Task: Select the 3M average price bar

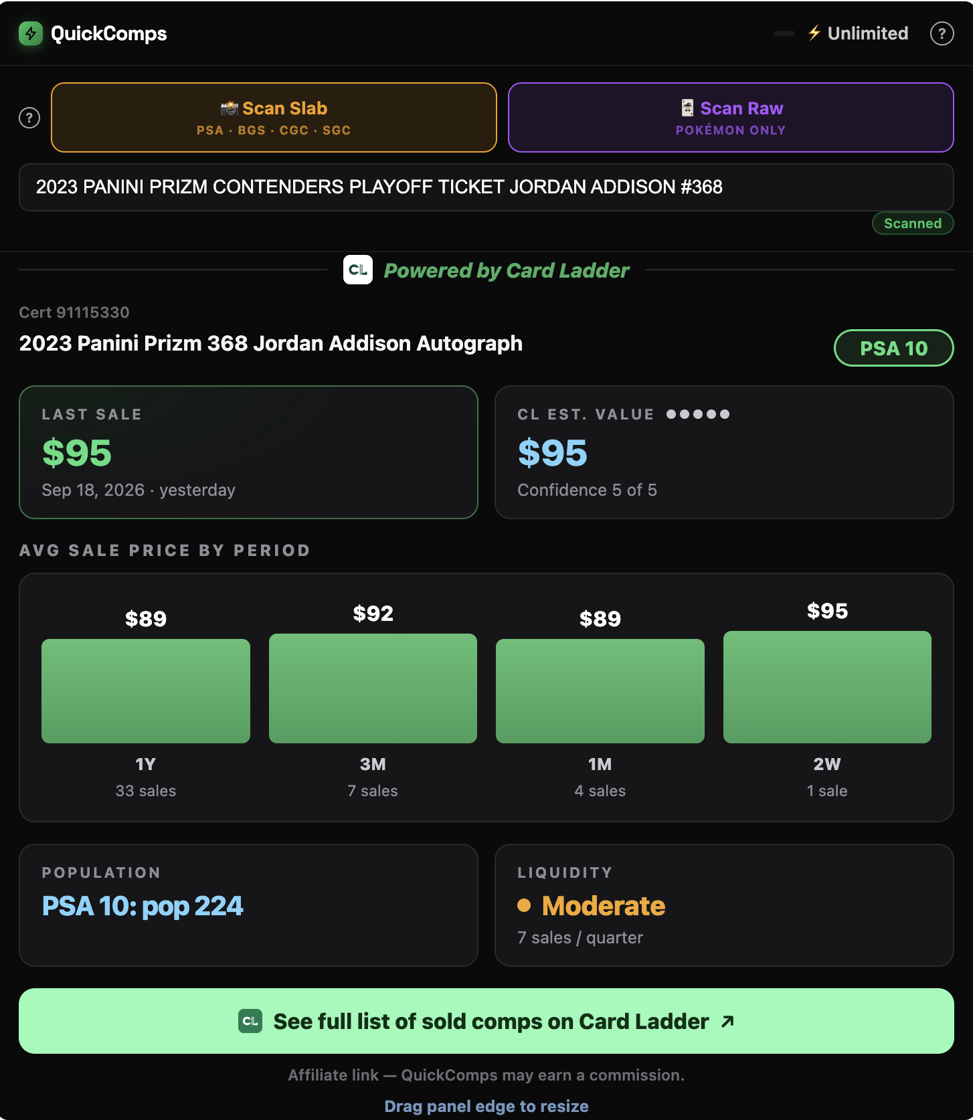Action: tap(373, 688)
